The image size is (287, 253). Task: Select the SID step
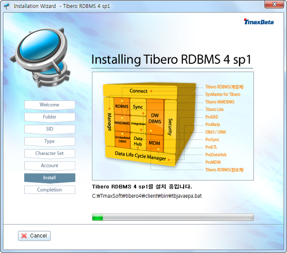(x=49, y=129)
